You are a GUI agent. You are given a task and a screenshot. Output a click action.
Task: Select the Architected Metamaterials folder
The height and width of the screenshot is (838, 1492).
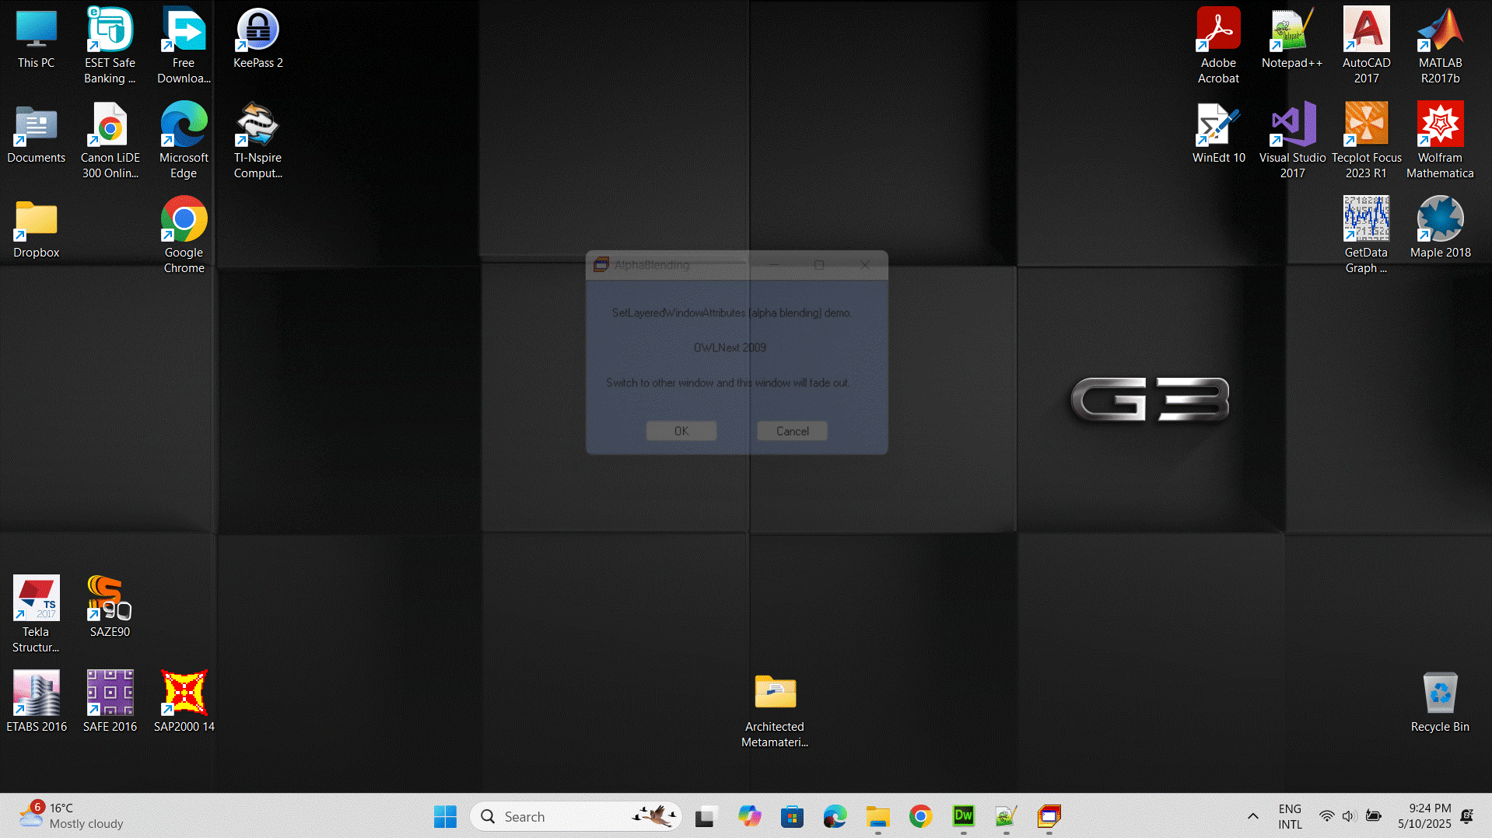(774, 709)
